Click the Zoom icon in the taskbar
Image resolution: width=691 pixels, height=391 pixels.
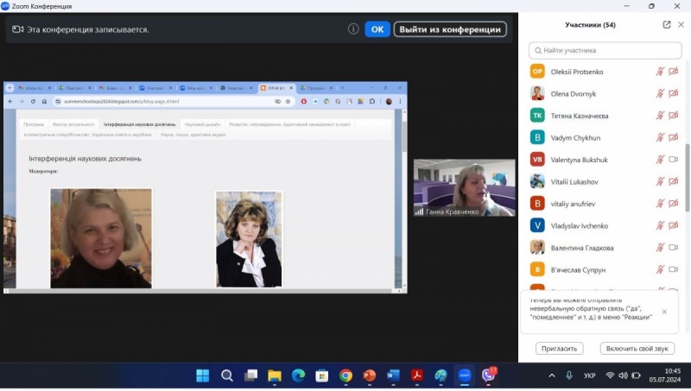(465, 375)
